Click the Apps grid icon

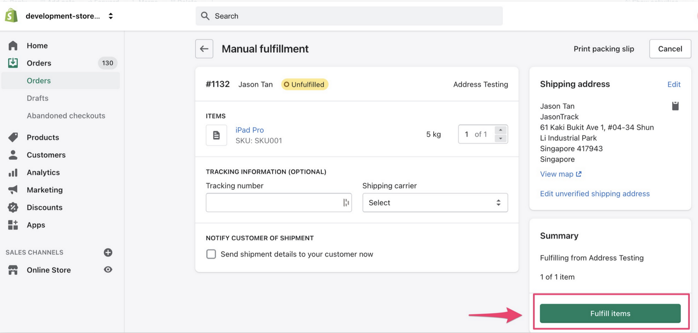(13, 225)
